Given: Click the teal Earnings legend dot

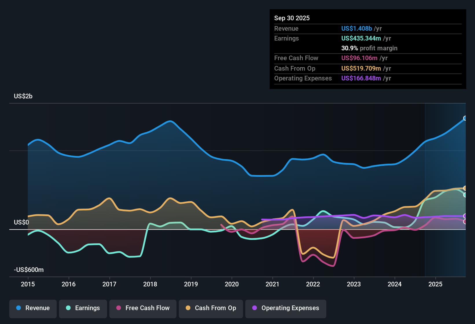Looking at the screenshot, I should tap(68, 308).
